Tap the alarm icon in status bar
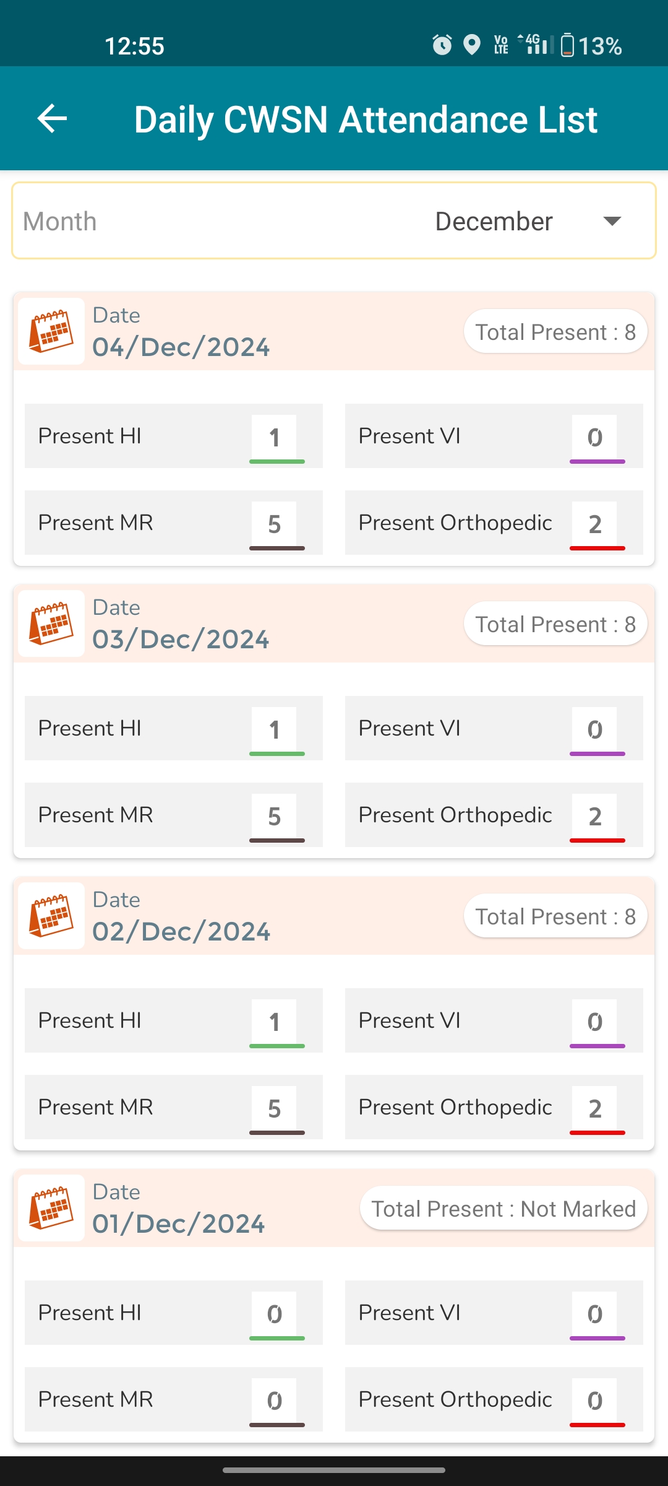The width and height of the screenshot is (668, 1486). pos(442,45)
